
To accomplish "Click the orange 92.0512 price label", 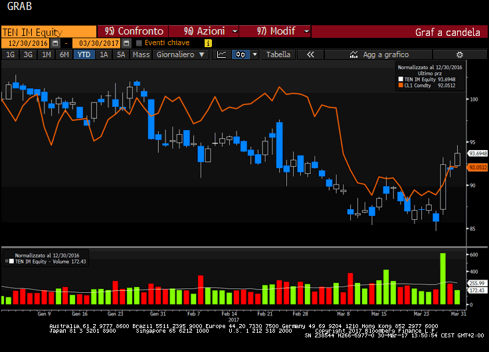I will tap(477, 167).
